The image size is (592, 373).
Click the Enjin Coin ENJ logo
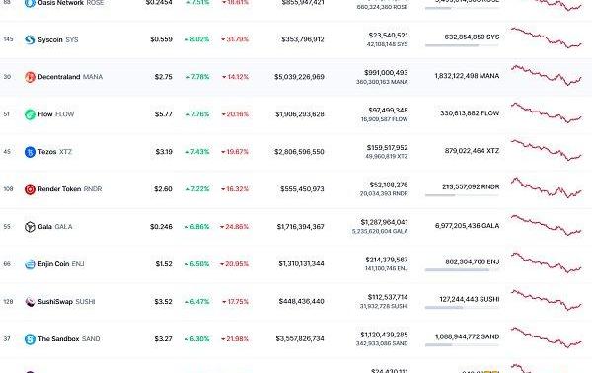coord(30,264)
